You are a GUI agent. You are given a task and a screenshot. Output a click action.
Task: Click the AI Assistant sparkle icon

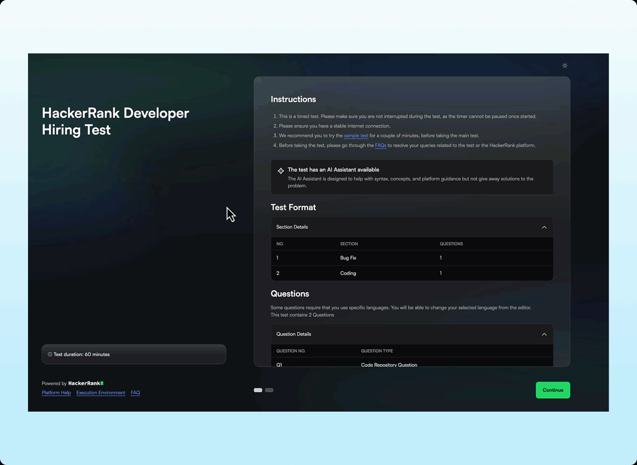[x=281, y=170]
